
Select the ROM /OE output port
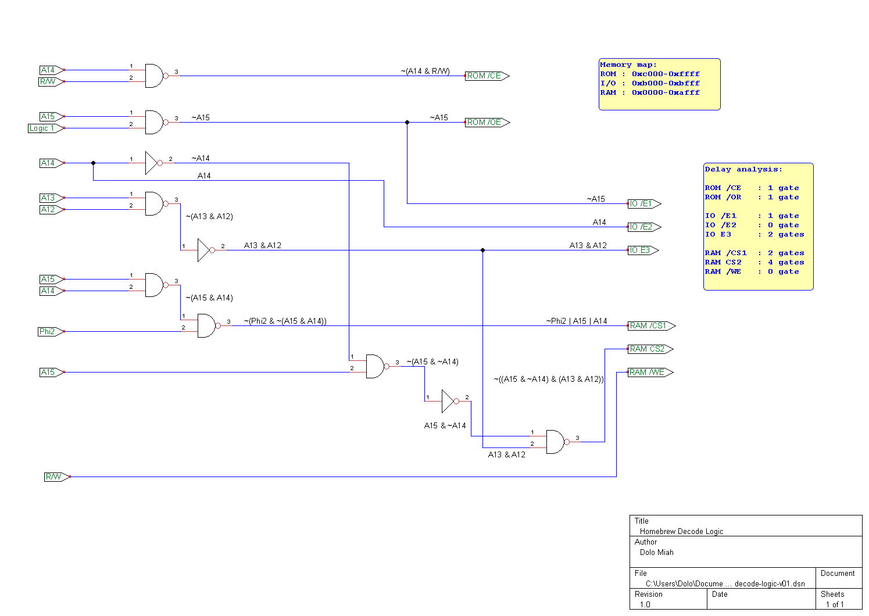[486, 123]
